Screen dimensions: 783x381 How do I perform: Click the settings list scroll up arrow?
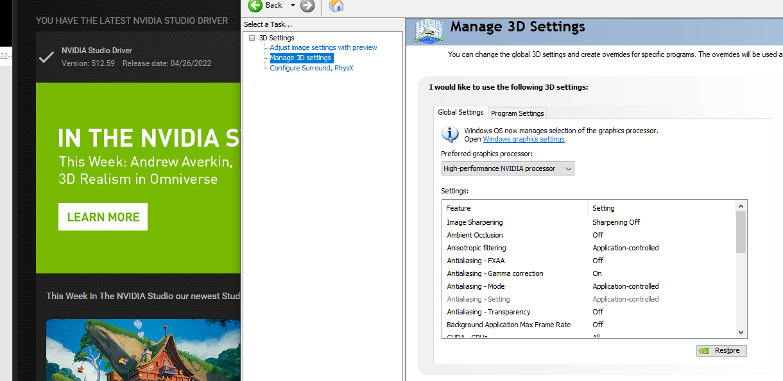coord(741,206)
